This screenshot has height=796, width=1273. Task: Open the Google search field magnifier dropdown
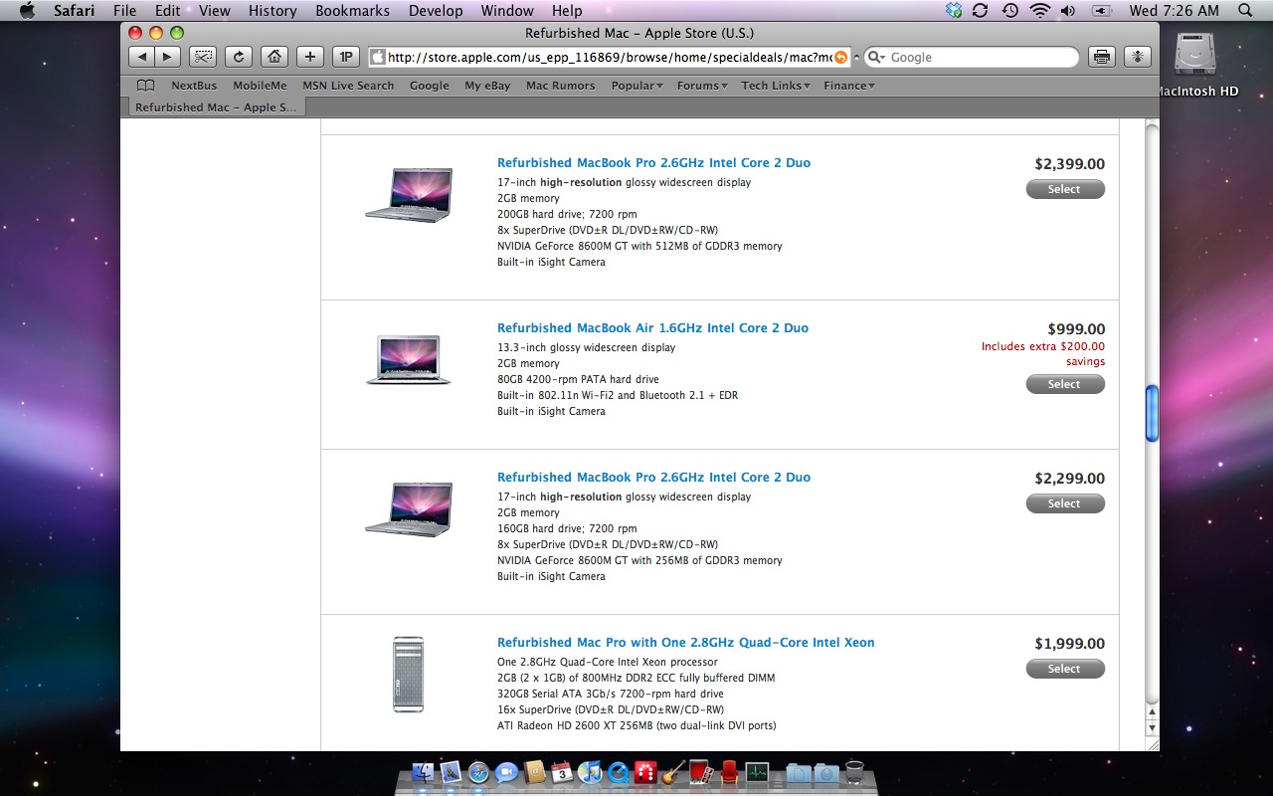[x=876, y=58]
